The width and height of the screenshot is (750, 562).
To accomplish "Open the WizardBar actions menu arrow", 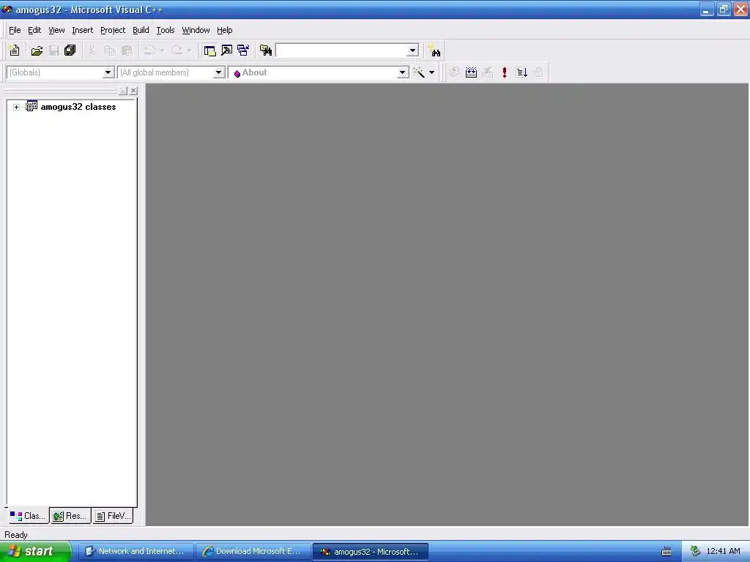I will (431, 72).
